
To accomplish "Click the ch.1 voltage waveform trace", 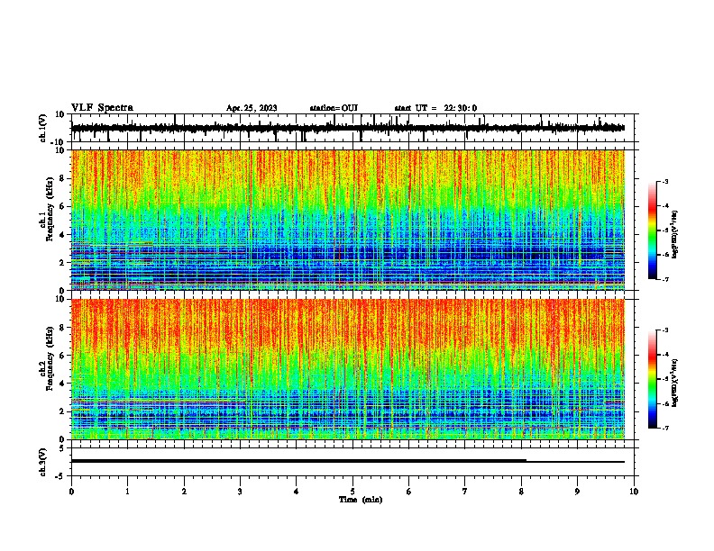I will coord(348,128).
